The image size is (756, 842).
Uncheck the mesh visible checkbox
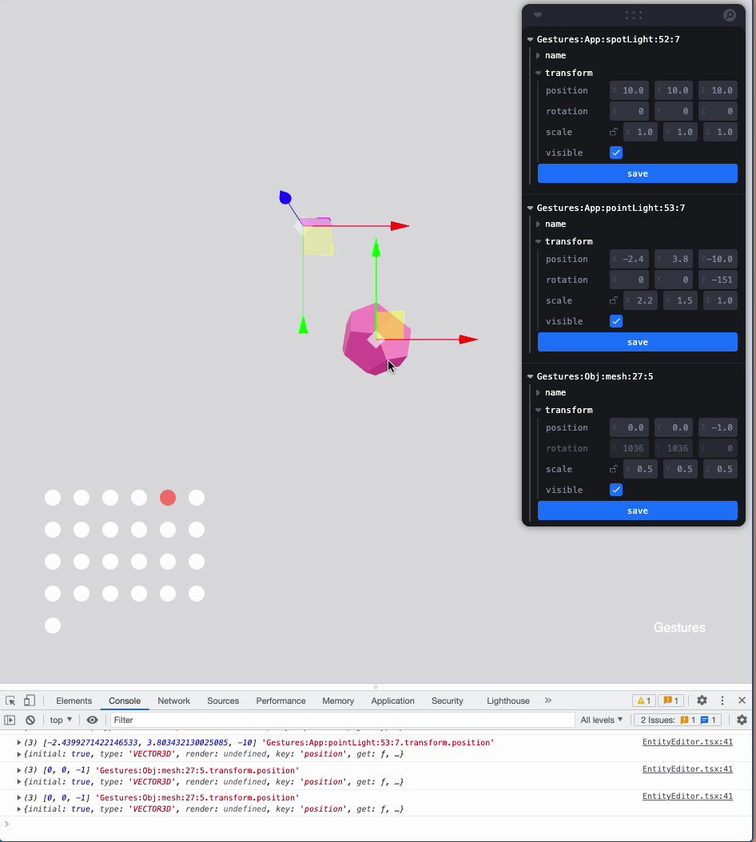(615, 490)
